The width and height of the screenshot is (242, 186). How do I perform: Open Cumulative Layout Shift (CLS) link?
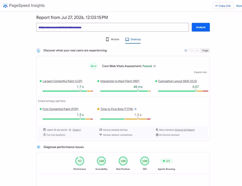177,81
